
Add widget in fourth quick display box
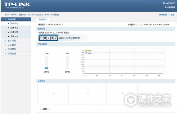[x=156, y=95]
